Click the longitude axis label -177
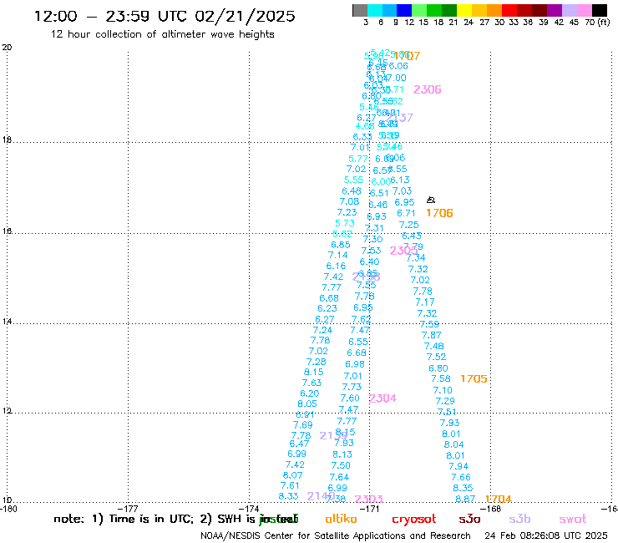618x543 pixels. coord(129,509)
